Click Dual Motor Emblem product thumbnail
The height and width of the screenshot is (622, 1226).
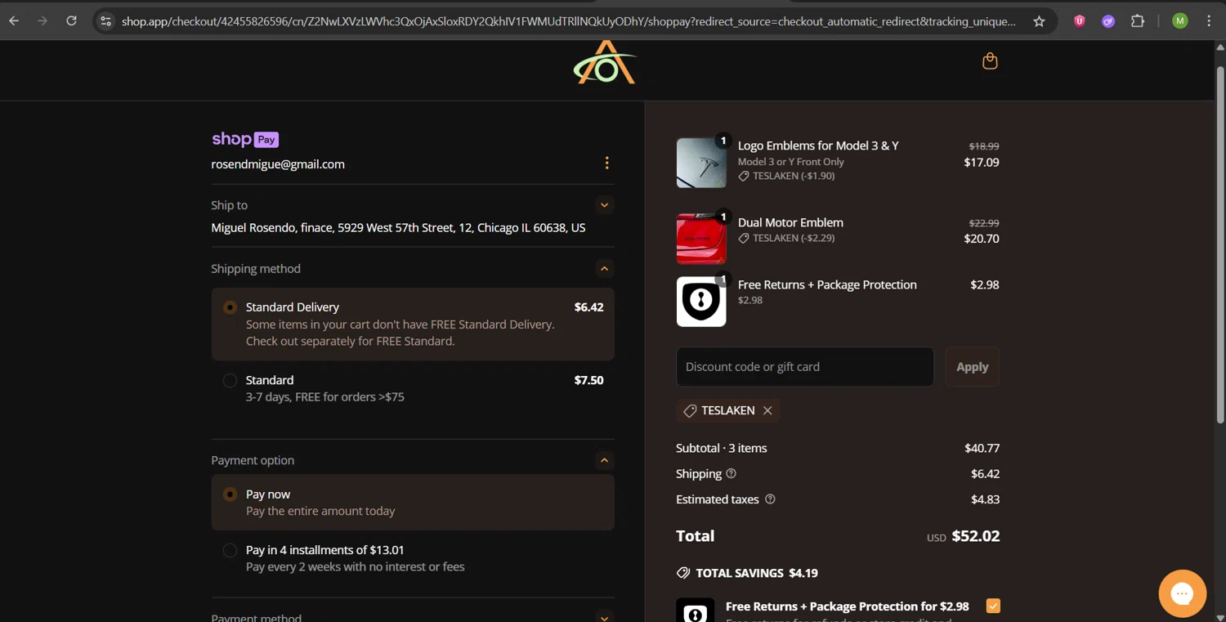(700, 239)
